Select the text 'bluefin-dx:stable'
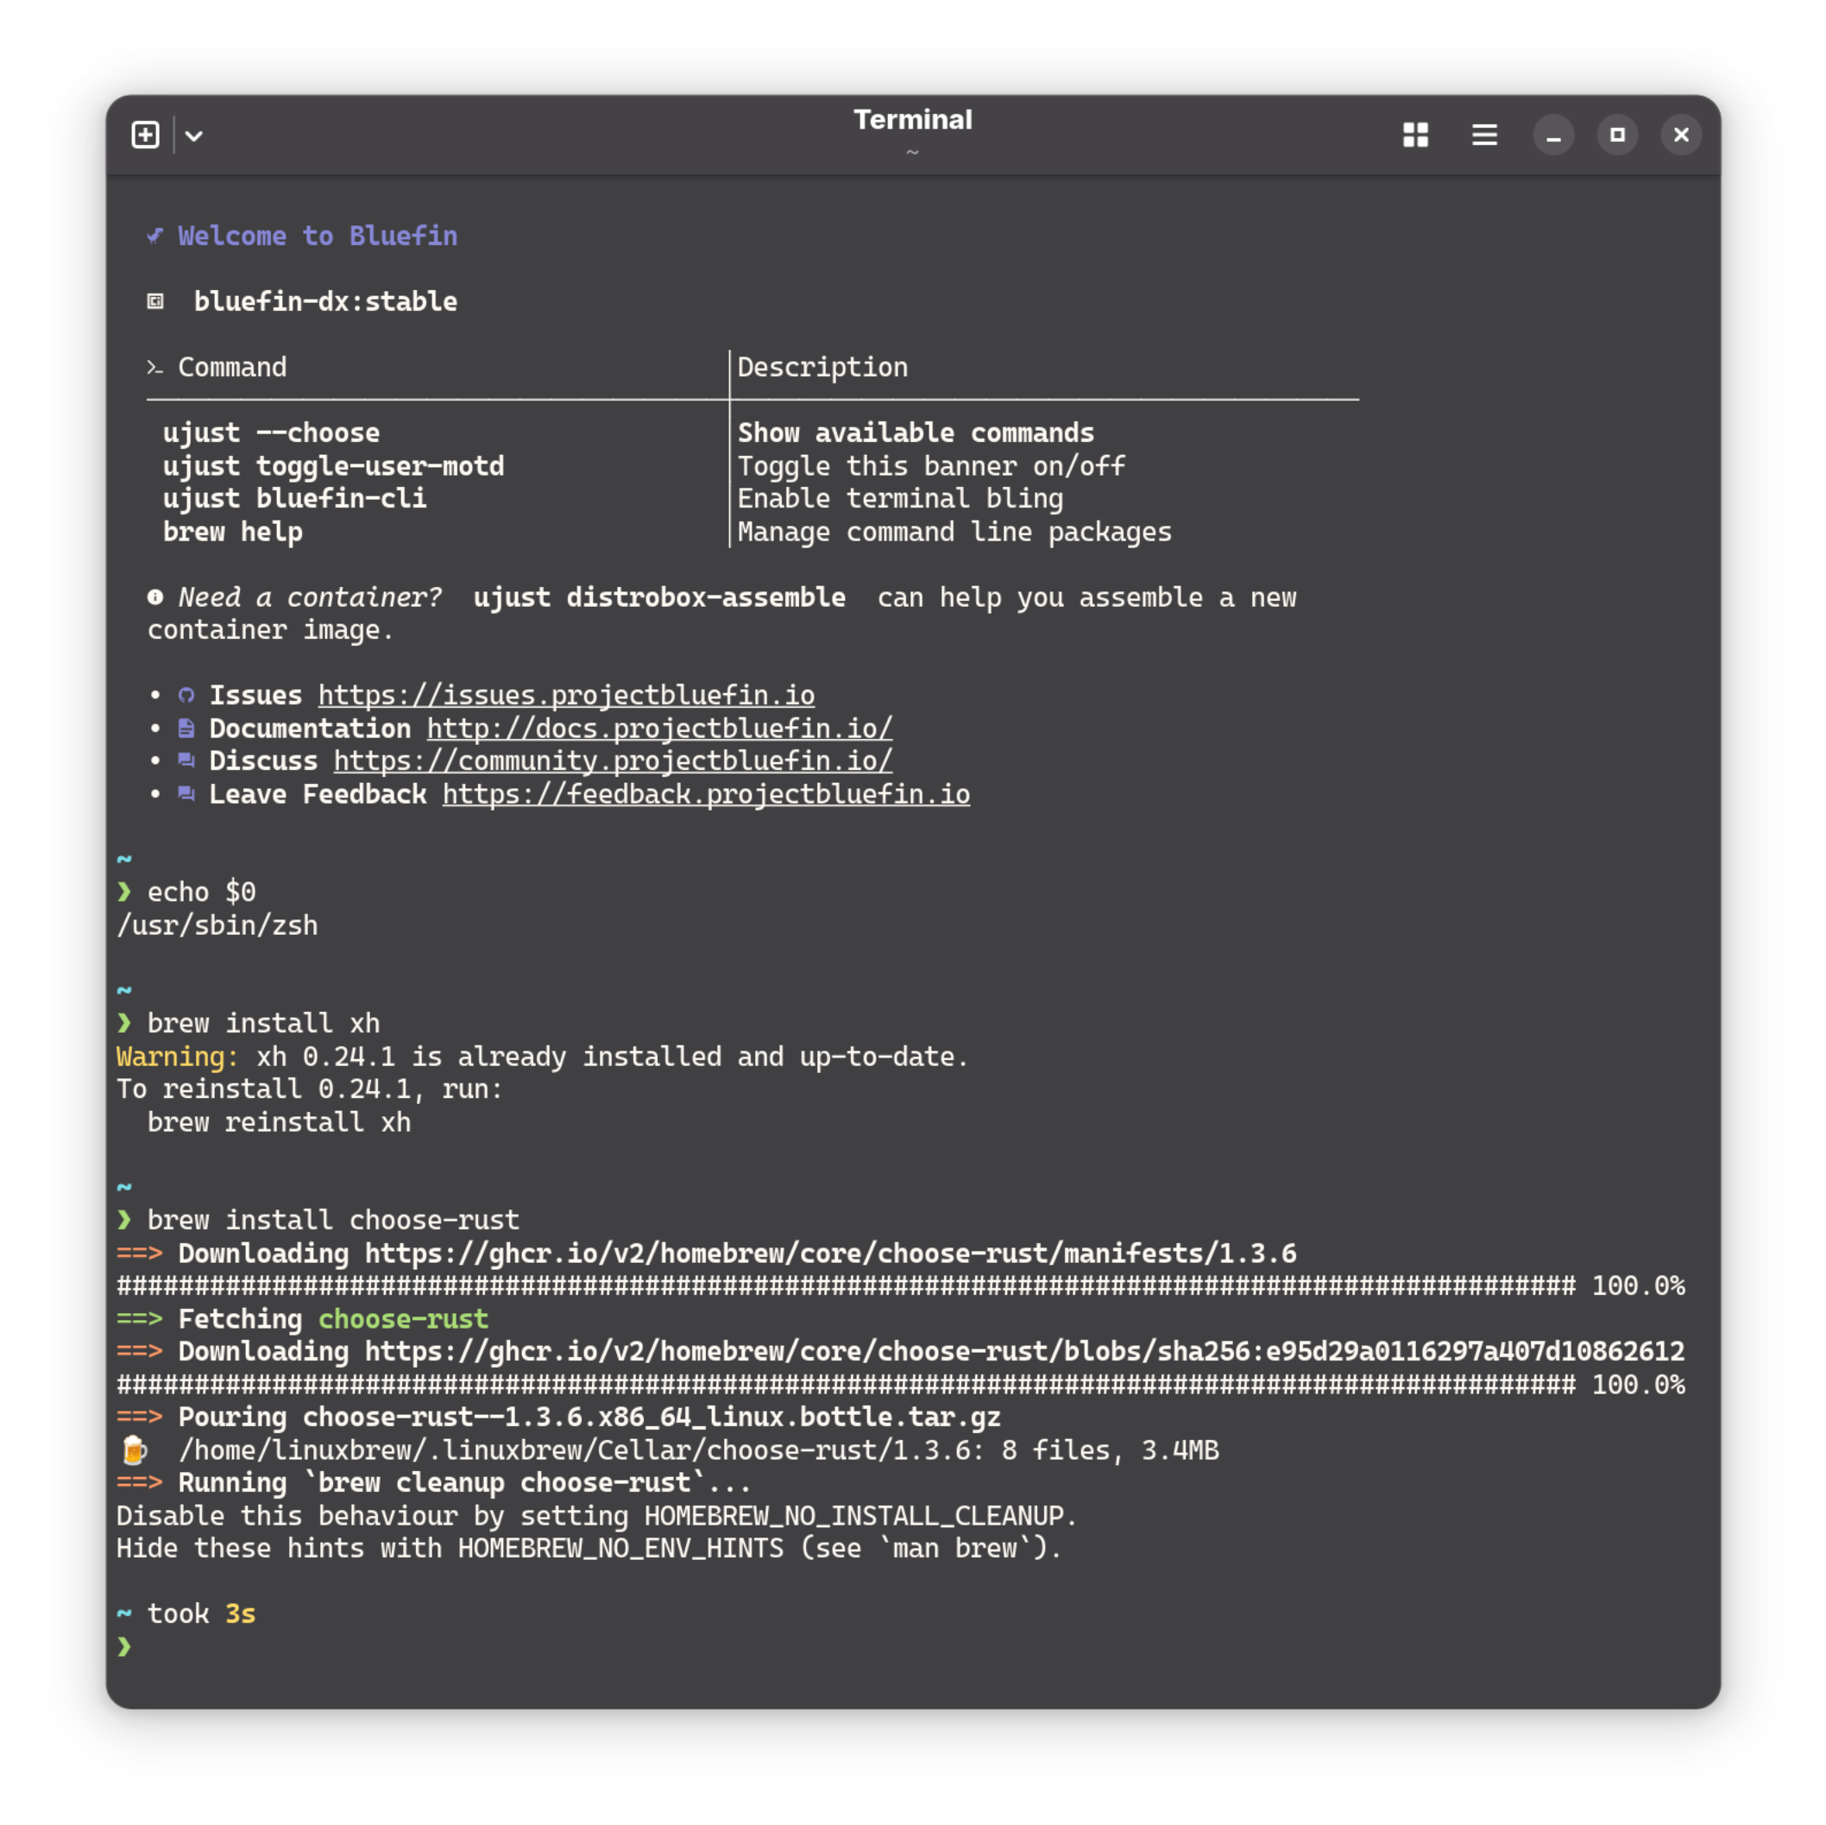Viewport: 1826px width, 1825px height. coord(325,301)
